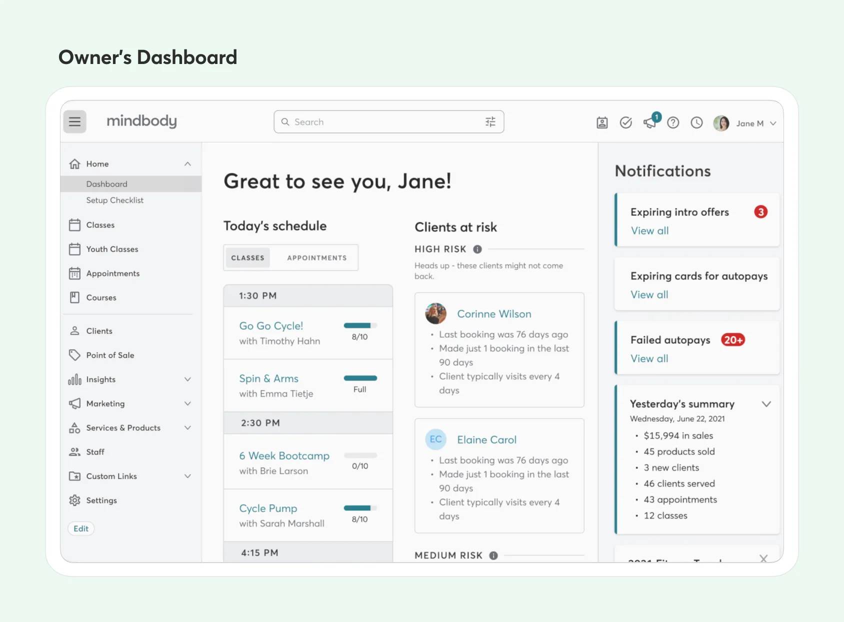Screen dimensions: 844x622
Task: Click the Spin & Arms Full capacity bar
Action: [360, 378]
